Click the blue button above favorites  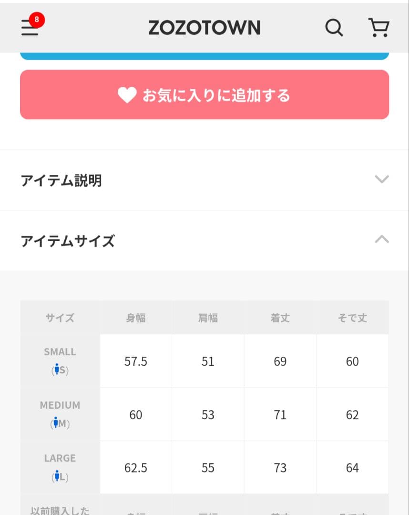pyautogui.click(x=204, y=56)
